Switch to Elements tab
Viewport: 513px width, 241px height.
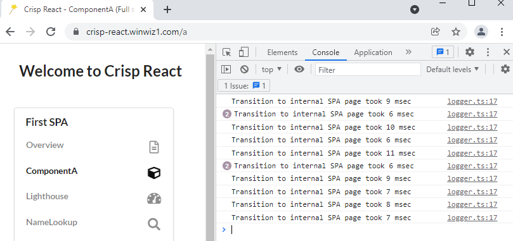click(x=282, y=53)
